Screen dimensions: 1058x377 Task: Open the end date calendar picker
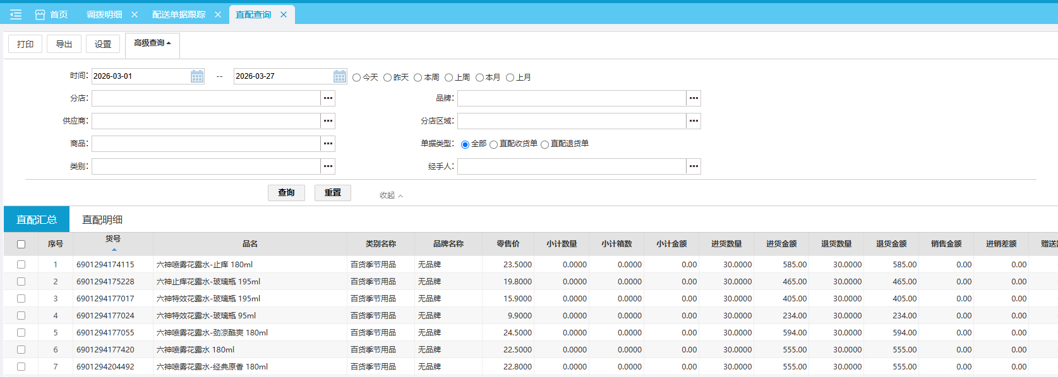coord(340,76)
